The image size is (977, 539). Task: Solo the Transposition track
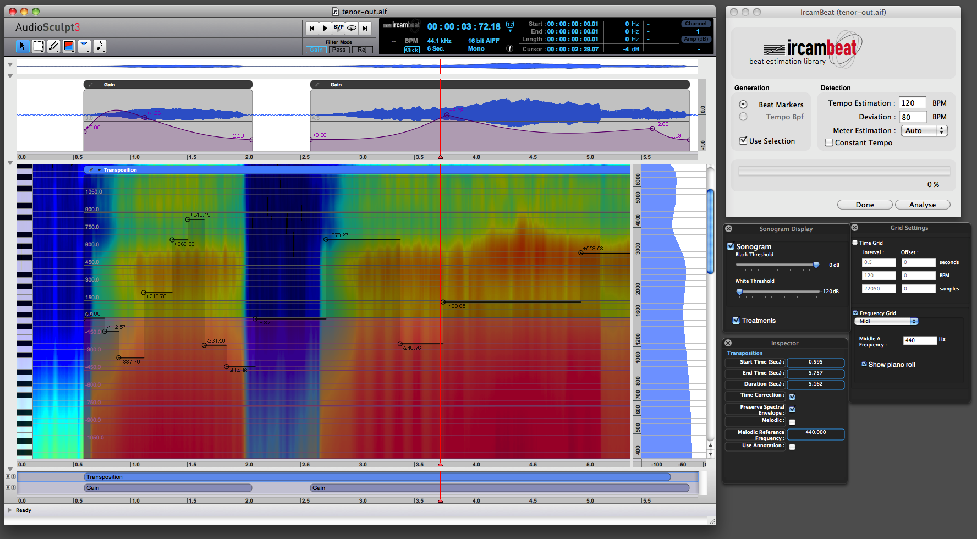13,477
